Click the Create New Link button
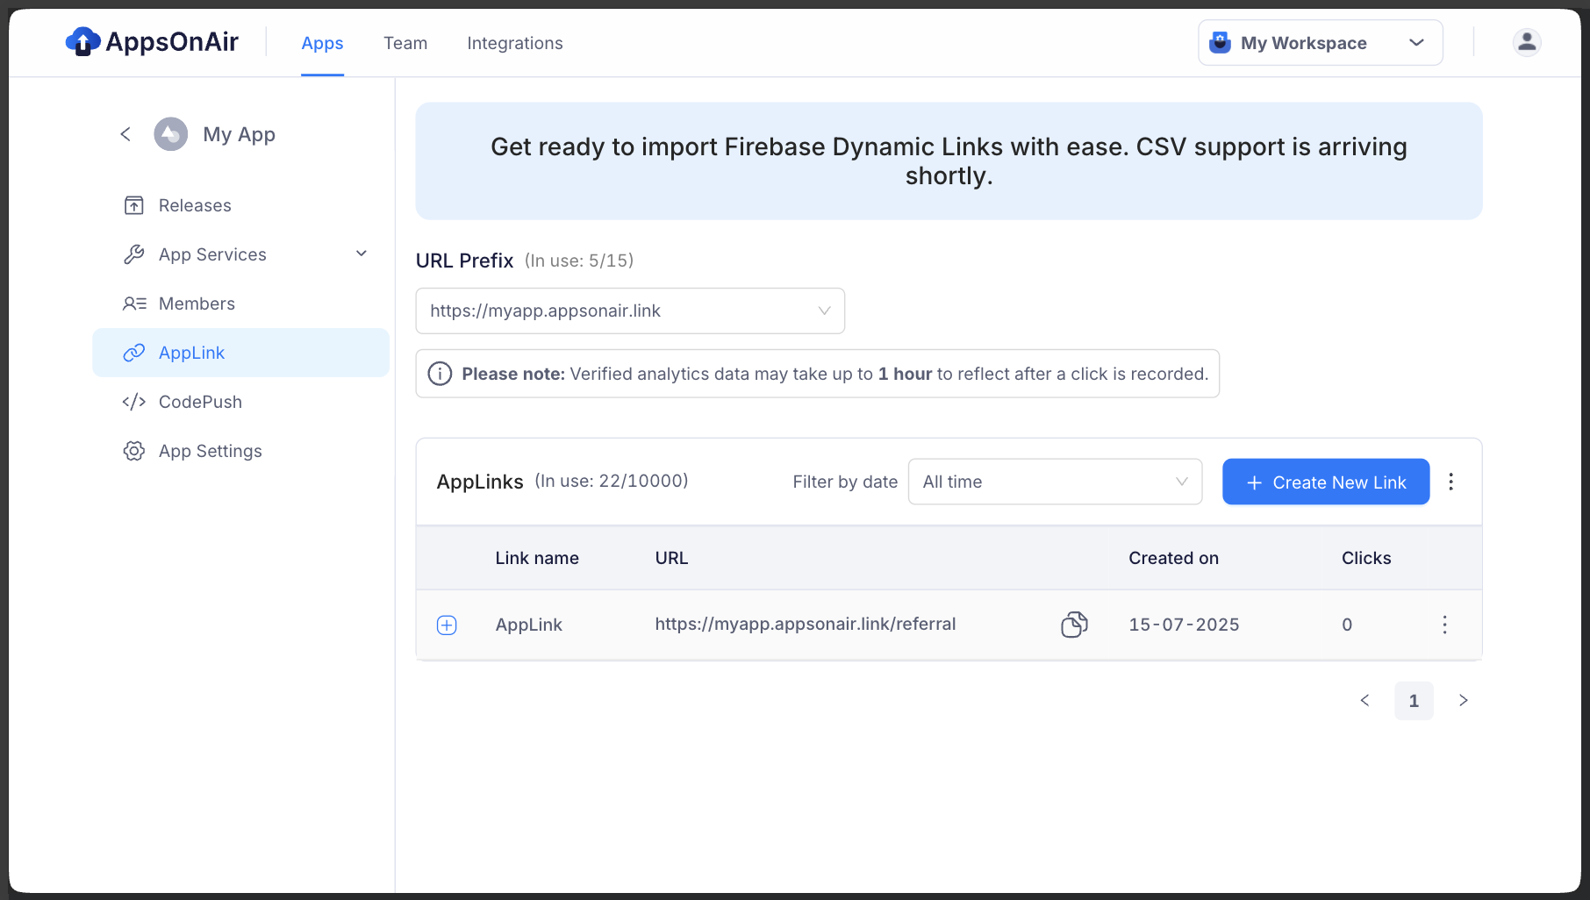The height and width of the screenshot is (900, 1590). (x=1326, y=482)
